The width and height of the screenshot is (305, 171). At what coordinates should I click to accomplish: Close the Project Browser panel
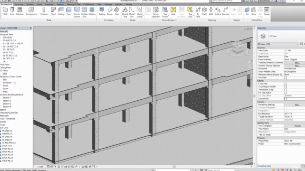coord(30,28)
